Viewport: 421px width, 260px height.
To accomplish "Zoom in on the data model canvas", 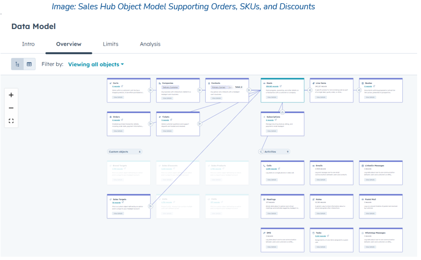I will coord(11,95).
